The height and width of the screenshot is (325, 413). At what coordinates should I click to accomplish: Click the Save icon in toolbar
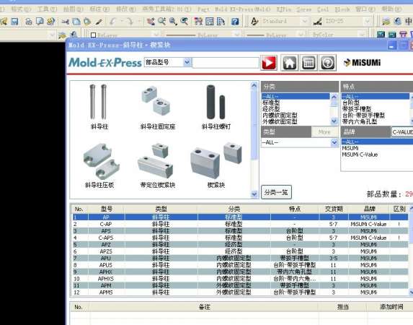click(x=14, y=21)
